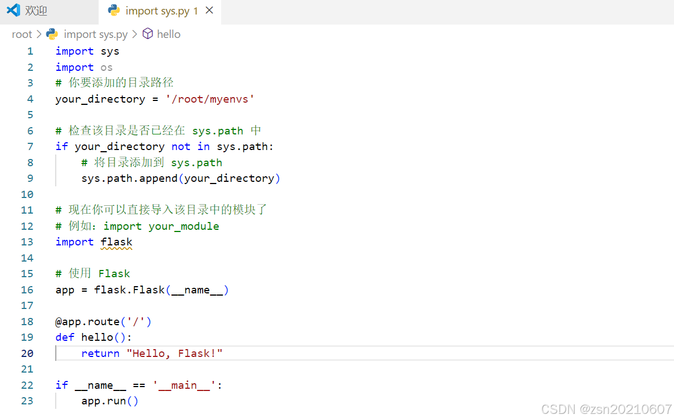Click line number 20 in the gutter
The width and height of the screenshot is (674, 420).
tap(27, 353)
